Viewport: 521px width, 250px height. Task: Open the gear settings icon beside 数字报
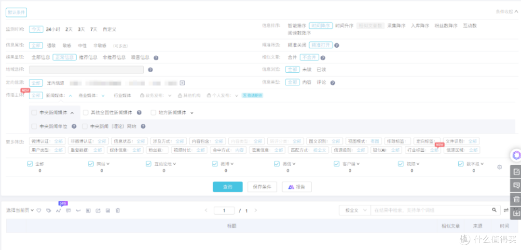click(x=499, y=167)
